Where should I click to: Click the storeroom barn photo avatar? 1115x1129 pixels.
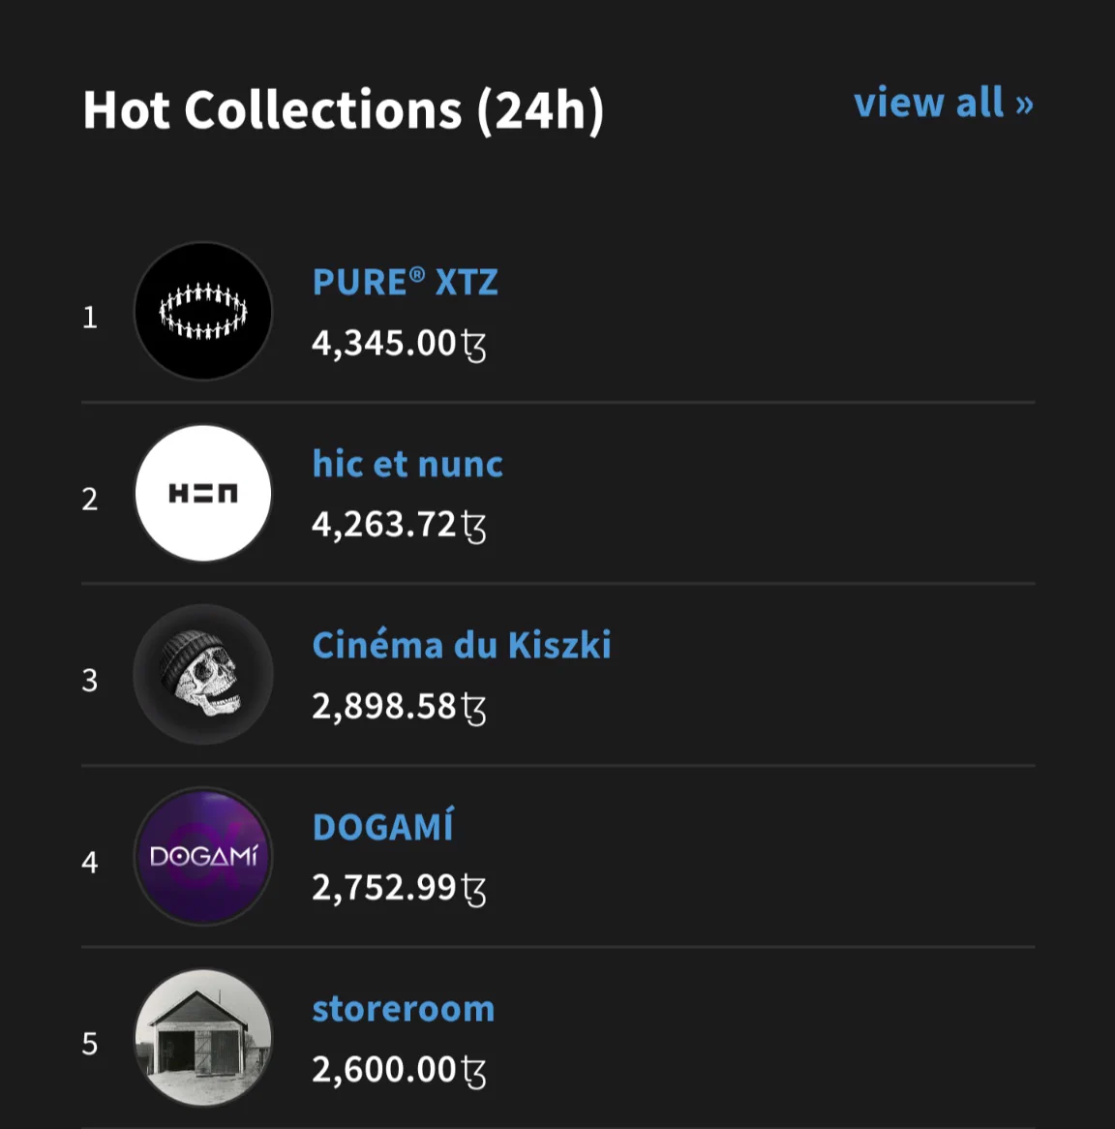tap(203, 1038)
